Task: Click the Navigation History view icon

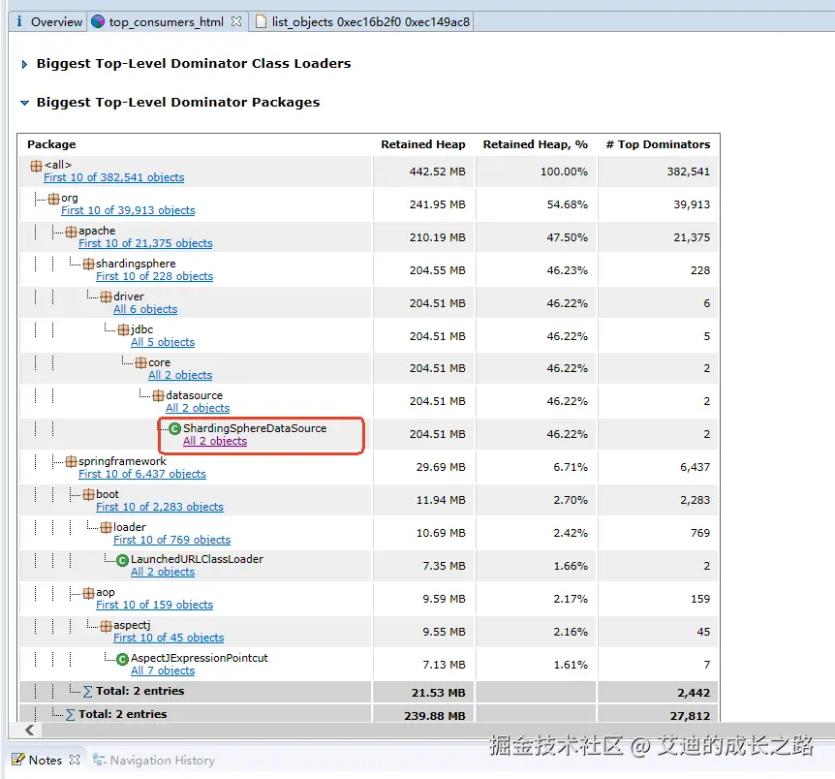Action: tap(99, 760)
